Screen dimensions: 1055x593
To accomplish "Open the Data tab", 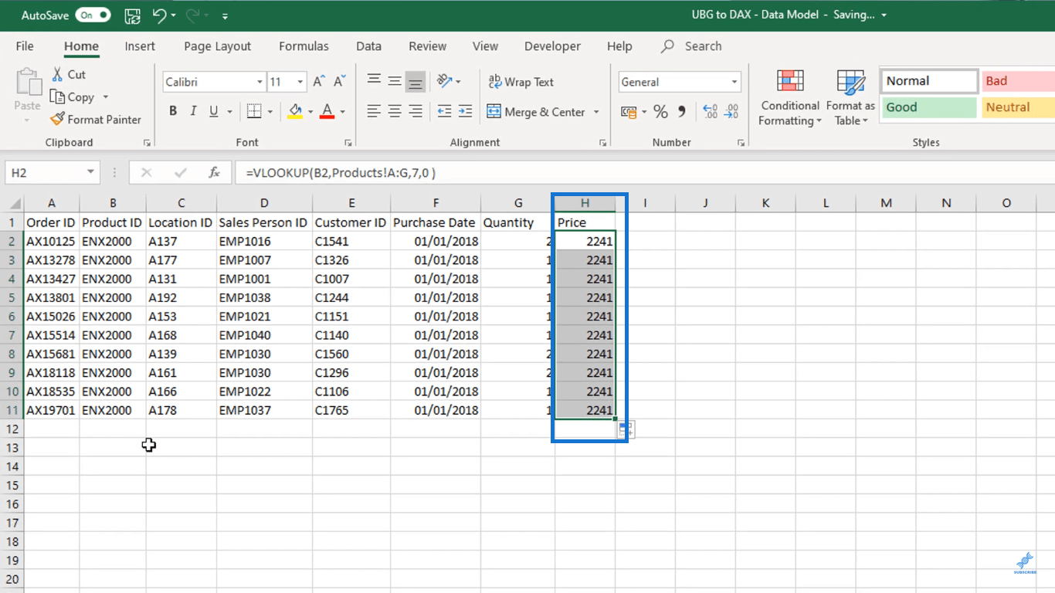I will tap(368, 46).
